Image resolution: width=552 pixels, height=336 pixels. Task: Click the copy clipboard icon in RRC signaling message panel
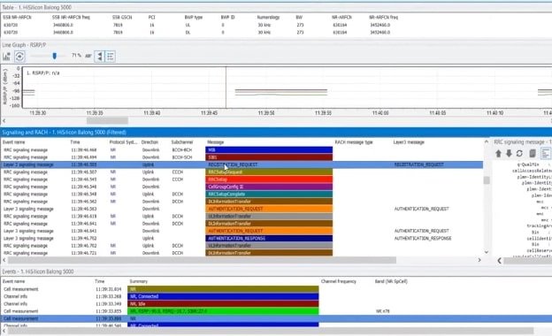click(x=533, y=153)
